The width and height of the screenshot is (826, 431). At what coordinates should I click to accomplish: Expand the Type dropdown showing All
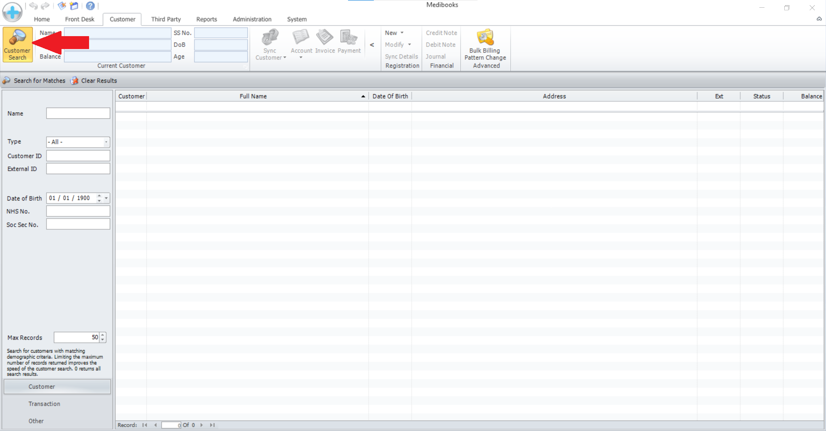(106, 142)
